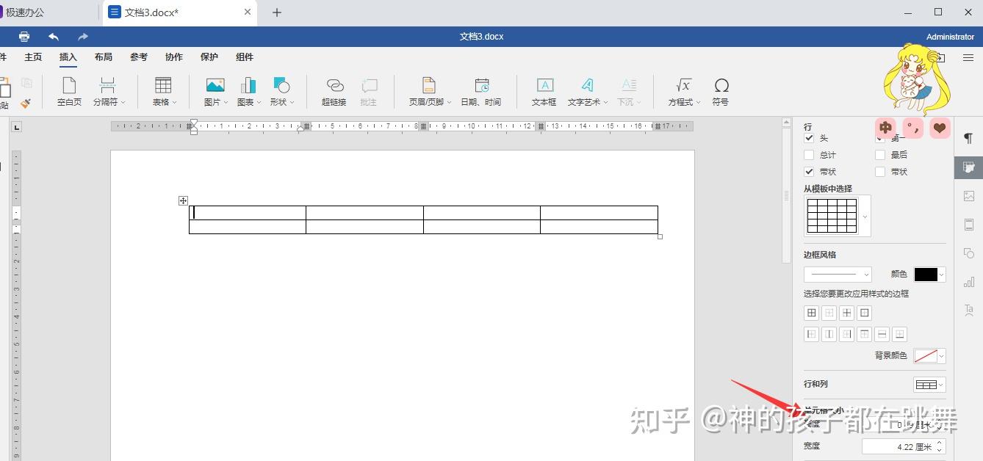Open the black border color swatch
This screenshot has height=461, width=983.
coord(929,275)
